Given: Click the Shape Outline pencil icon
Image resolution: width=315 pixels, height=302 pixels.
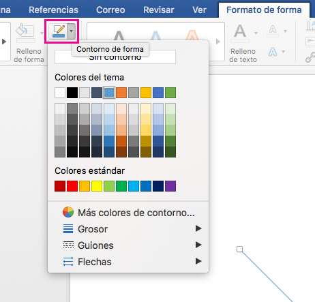Looking at the screenshot, I should (59, 31).
